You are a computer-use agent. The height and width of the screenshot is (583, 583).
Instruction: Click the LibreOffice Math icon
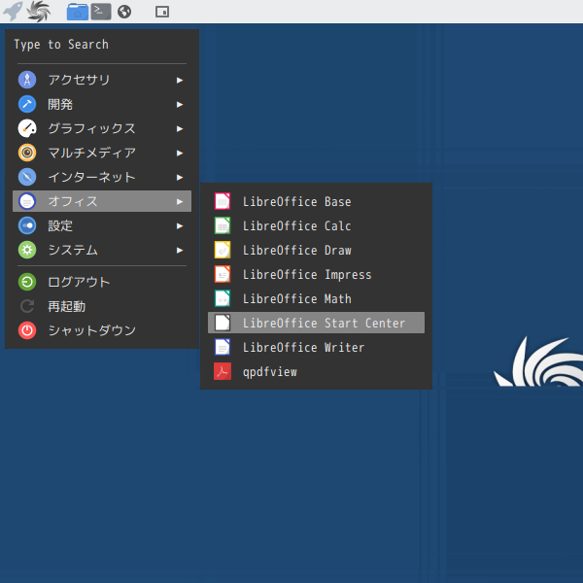click(x=223, y=298)
